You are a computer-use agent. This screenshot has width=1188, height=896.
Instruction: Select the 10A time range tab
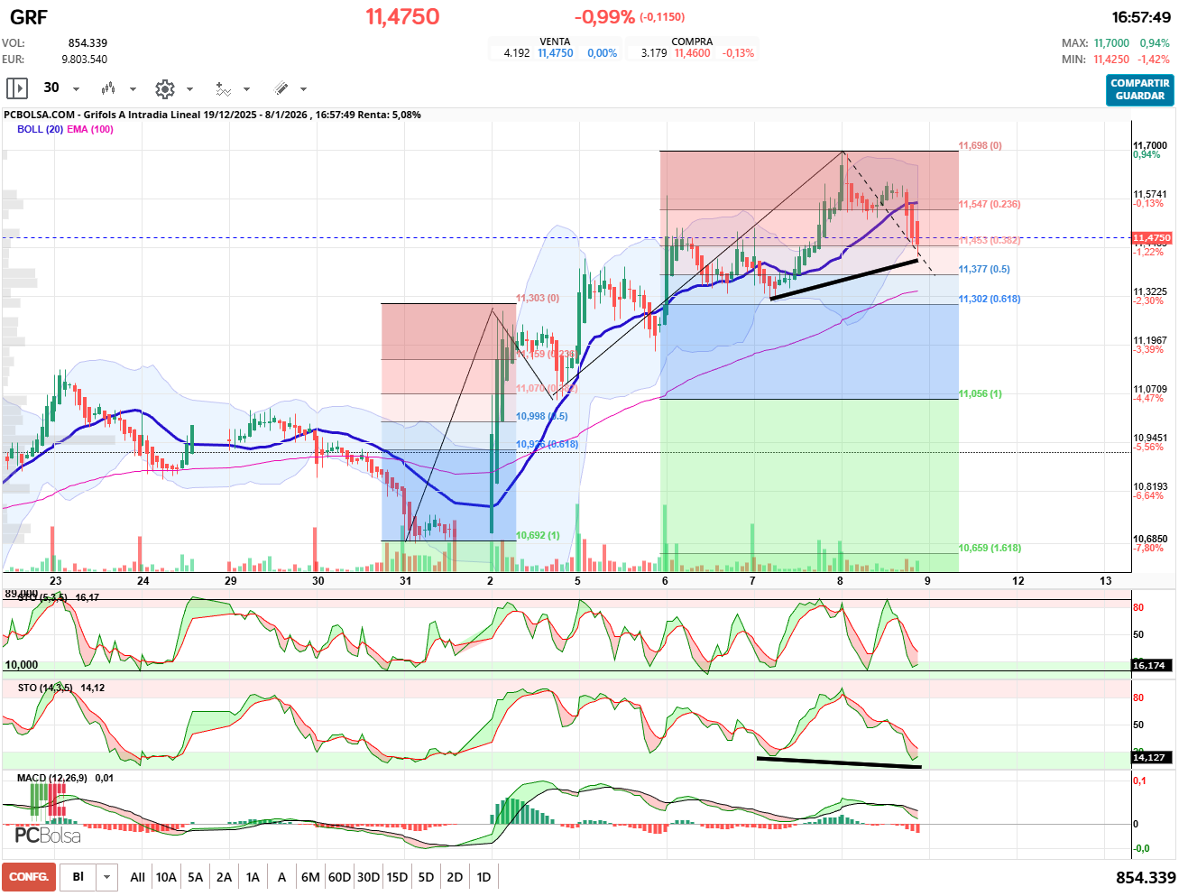[166, 877]
